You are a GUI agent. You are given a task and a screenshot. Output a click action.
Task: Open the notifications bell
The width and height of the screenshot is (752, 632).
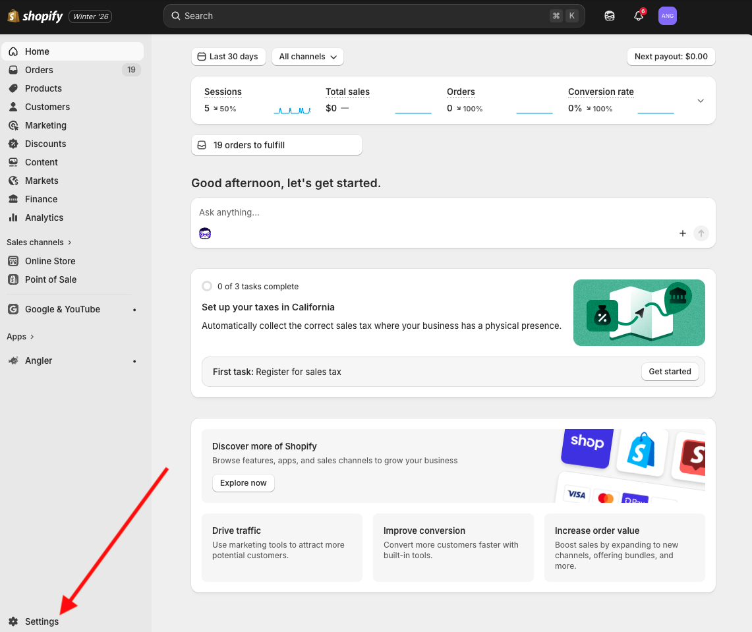tap(639, 16)
